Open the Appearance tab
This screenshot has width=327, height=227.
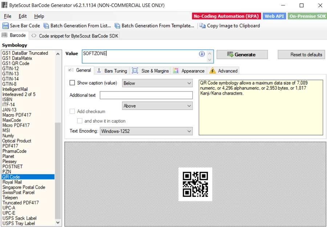(x=189, y=71)
